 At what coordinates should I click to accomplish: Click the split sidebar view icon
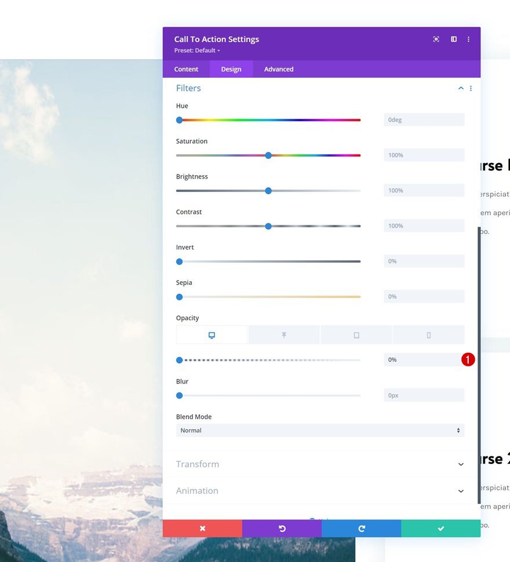pyautogui.click(x=453, y=39)
